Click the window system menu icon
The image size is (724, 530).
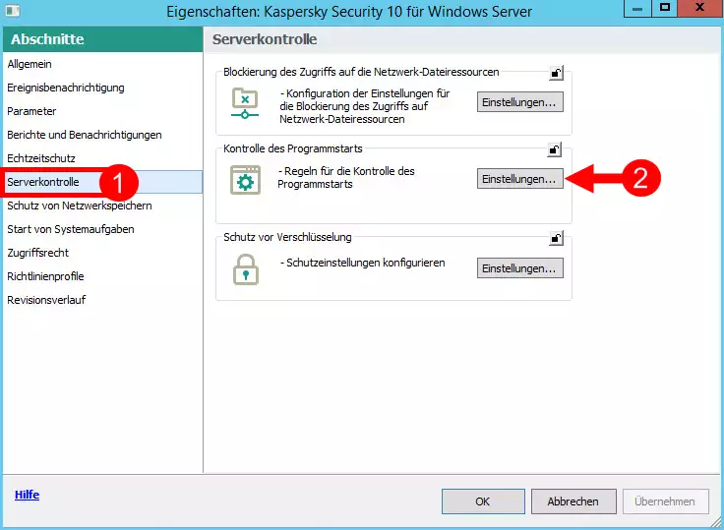tap(14, 12)
